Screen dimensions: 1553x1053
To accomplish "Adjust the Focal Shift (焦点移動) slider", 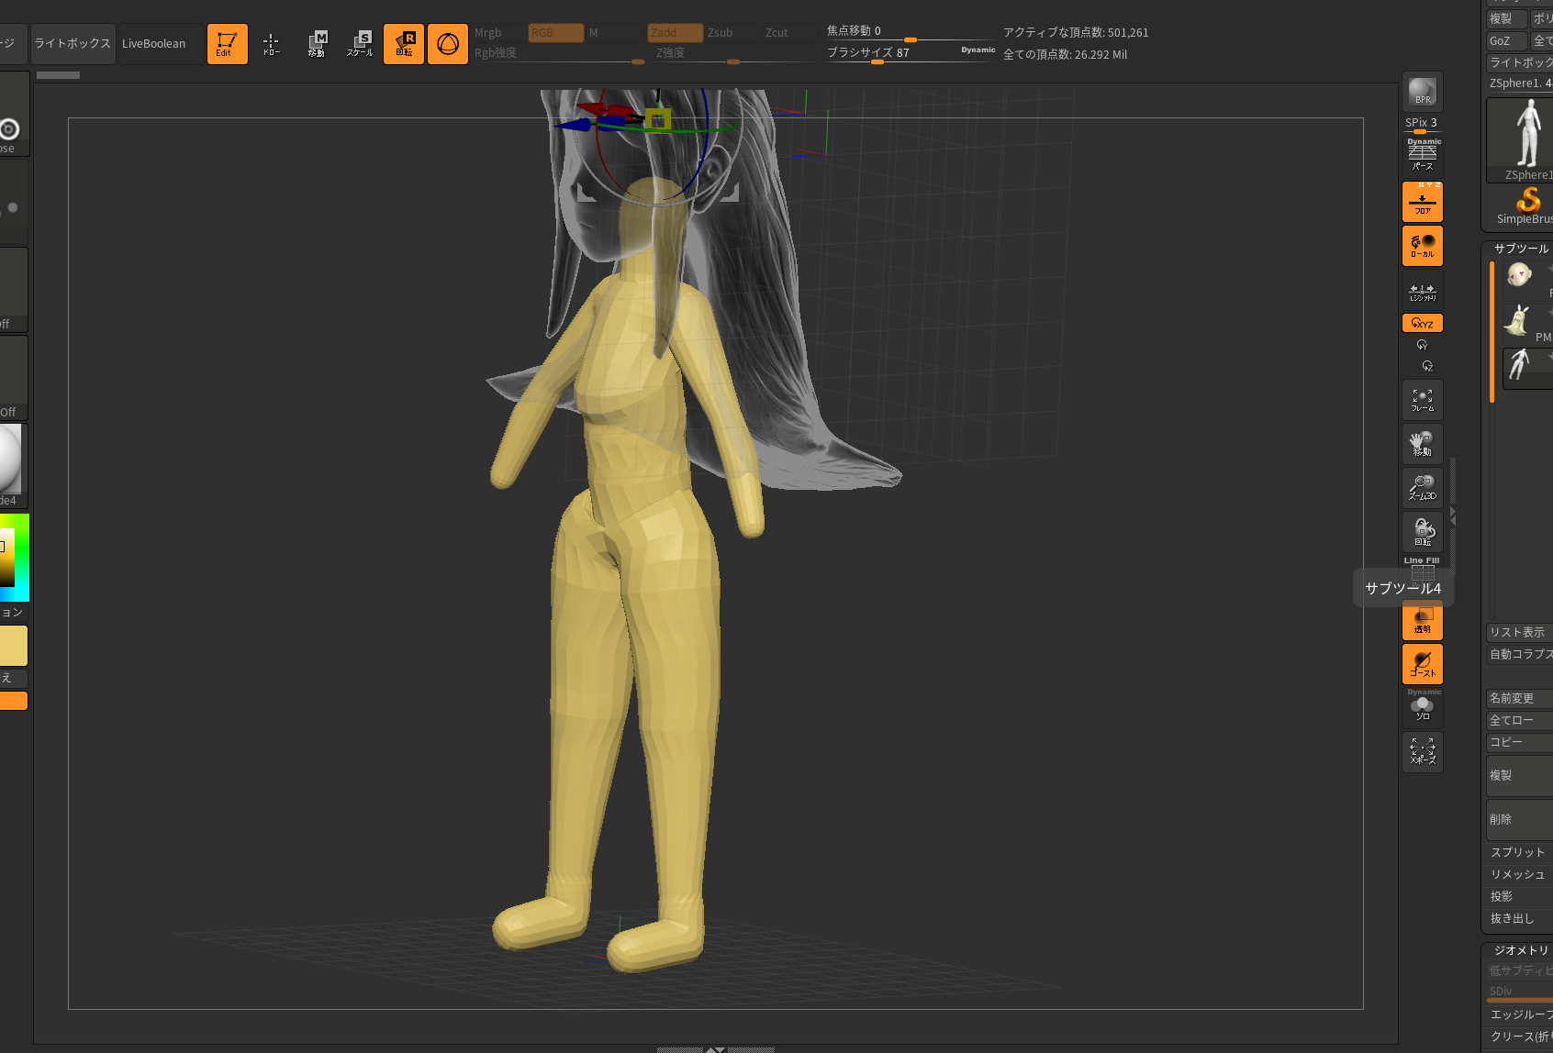I will coord(911,33).
